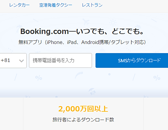The height and width of the screenshot is (130, 168).
Task: Click the percent symbol below the SMS button
Action: click(157, 78)
